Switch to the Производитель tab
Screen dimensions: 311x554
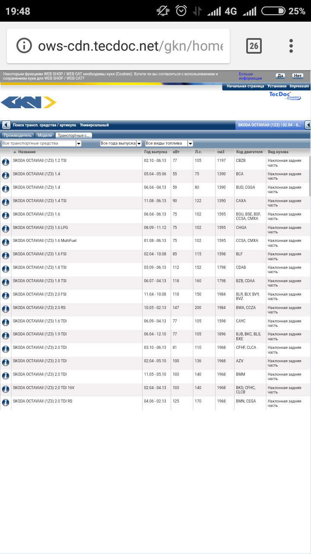click(18, 135)
